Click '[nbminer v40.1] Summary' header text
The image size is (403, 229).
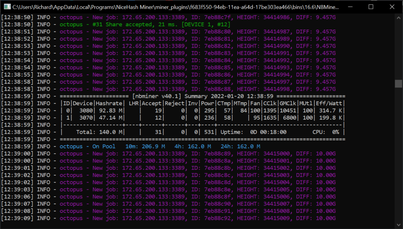click(170, 96)
